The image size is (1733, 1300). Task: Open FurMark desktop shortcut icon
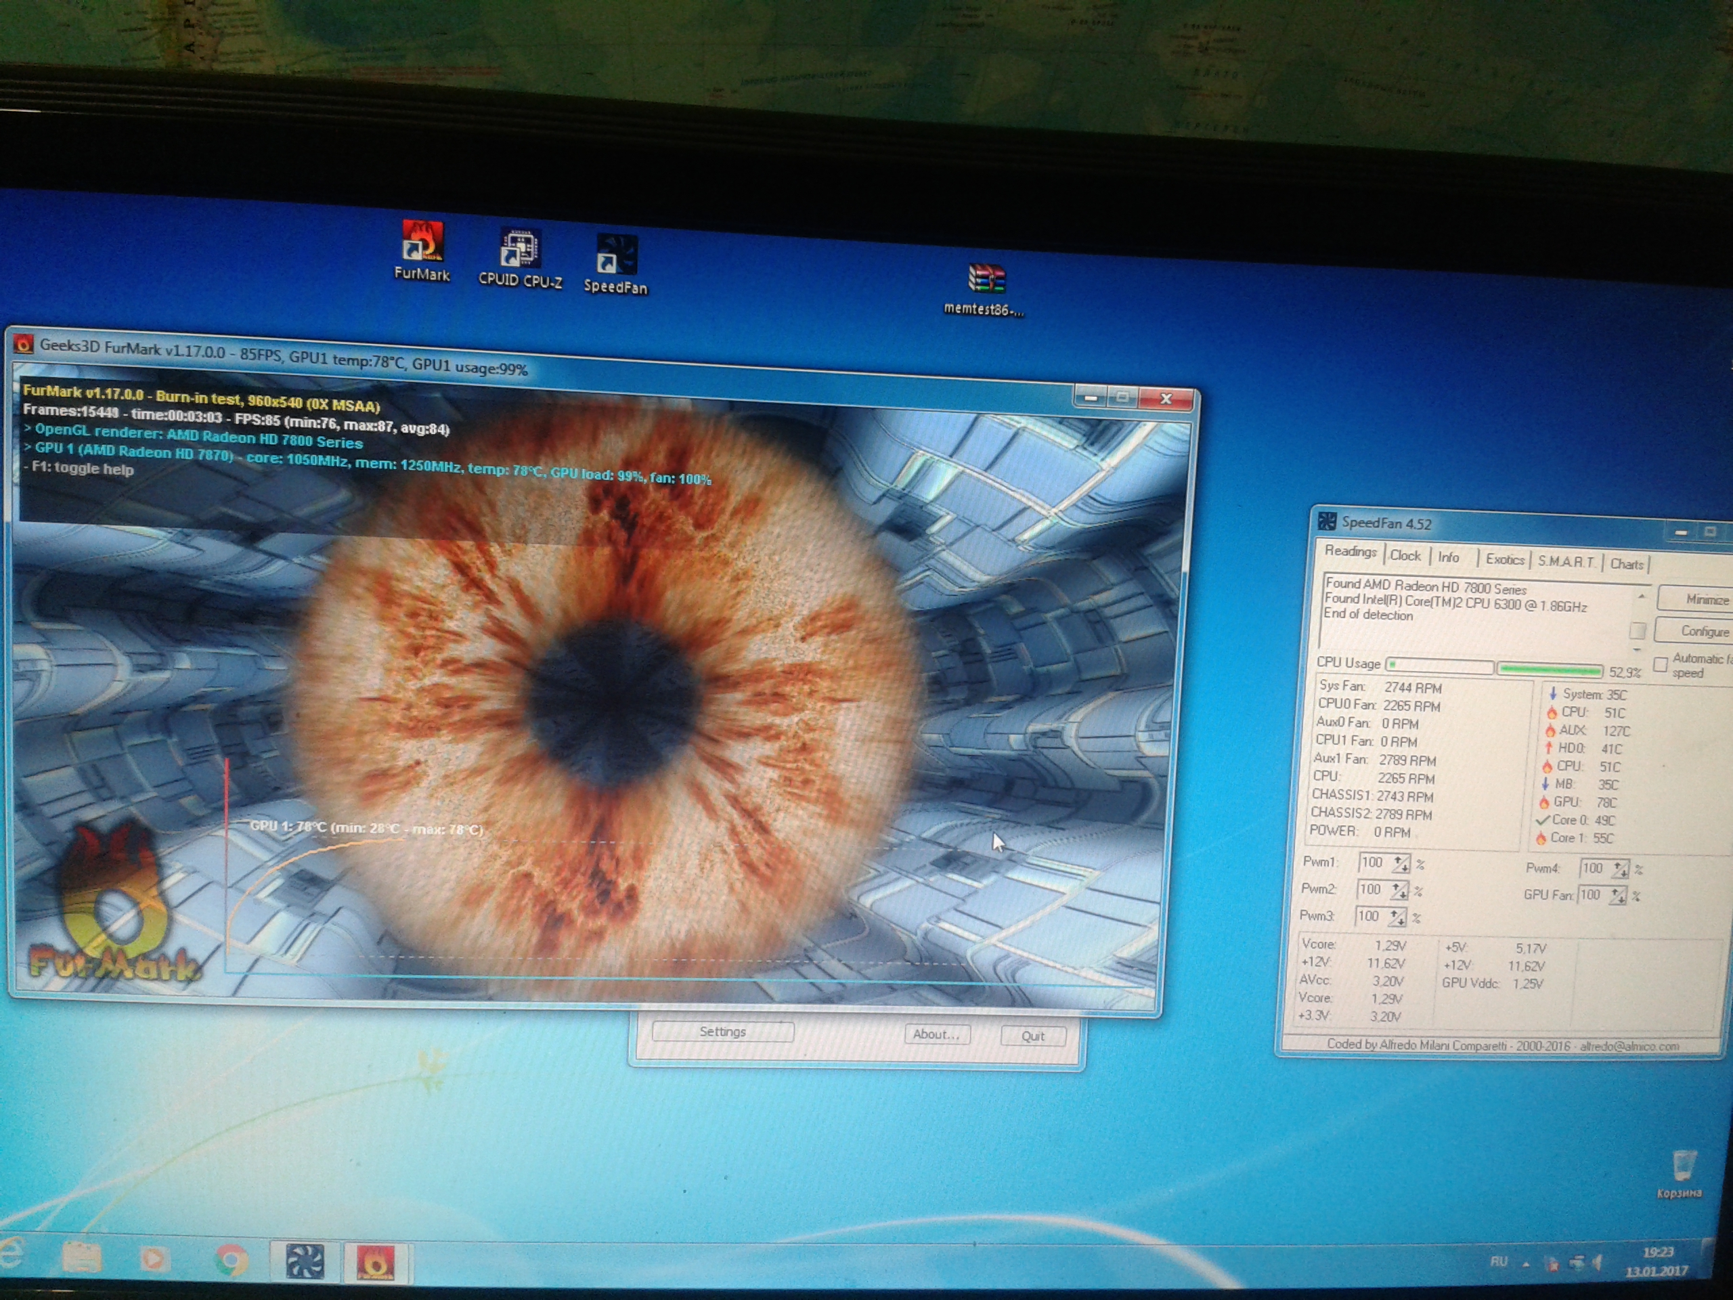[422, 242]
